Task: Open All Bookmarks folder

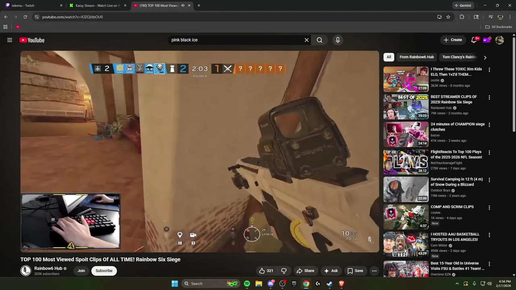Action: pyautogui.click(x=499, y=27)
